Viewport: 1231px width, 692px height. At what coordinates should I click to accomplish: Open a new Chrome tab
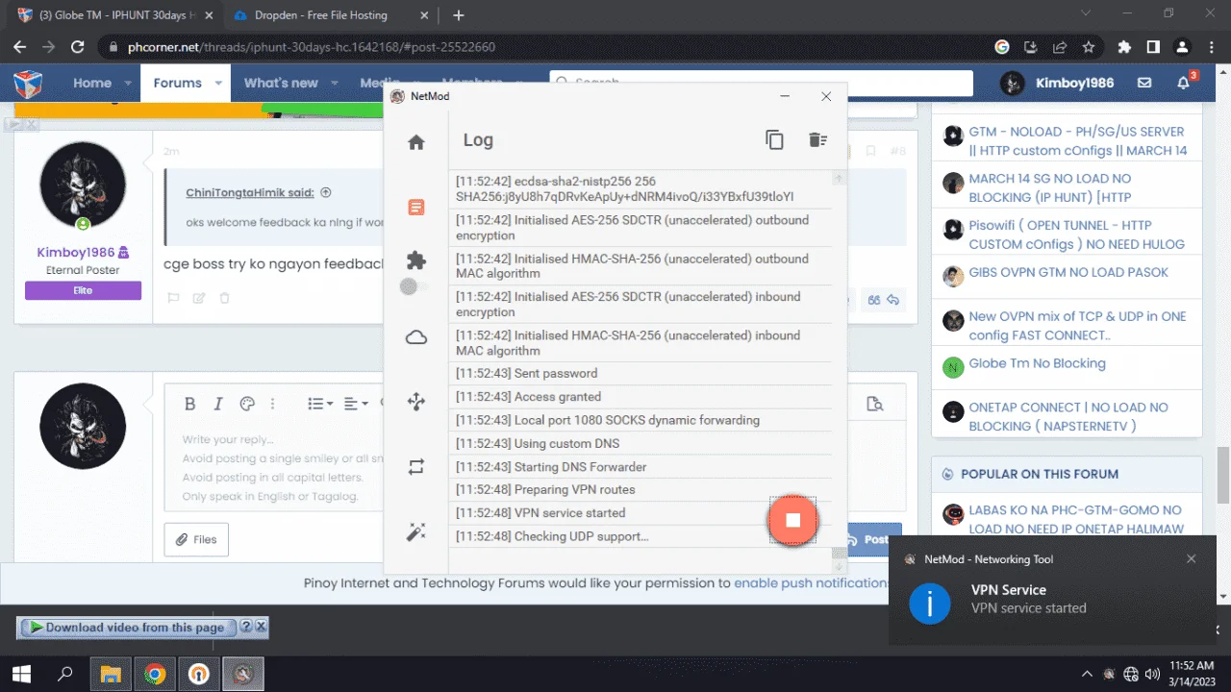pos(459,15)
